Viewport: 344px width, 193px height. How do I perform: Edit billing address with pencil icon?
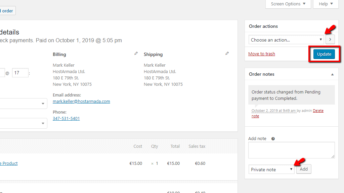point(136,53)
